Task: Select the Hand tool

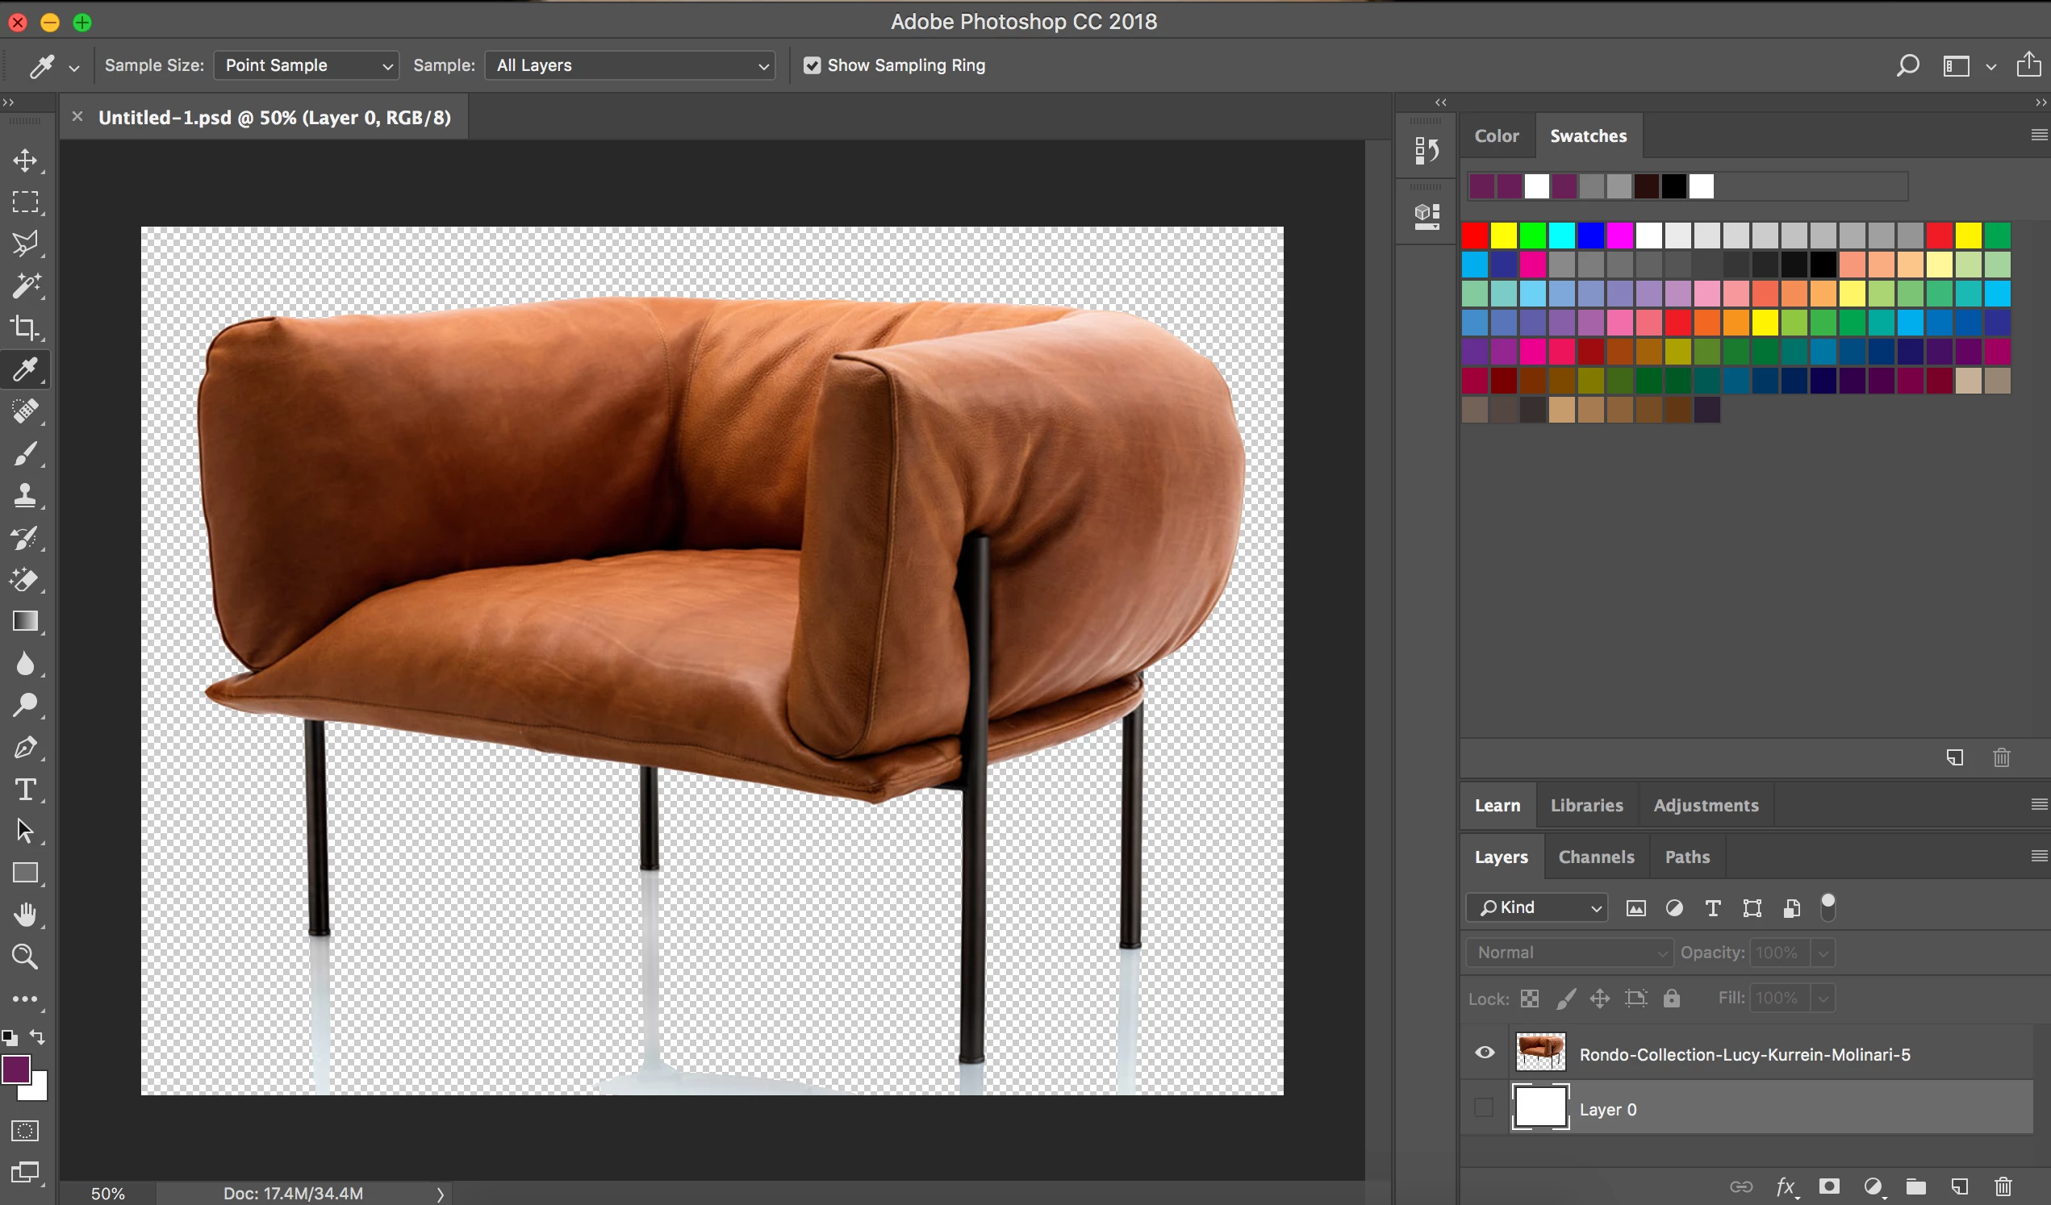Action: (24, 915)
